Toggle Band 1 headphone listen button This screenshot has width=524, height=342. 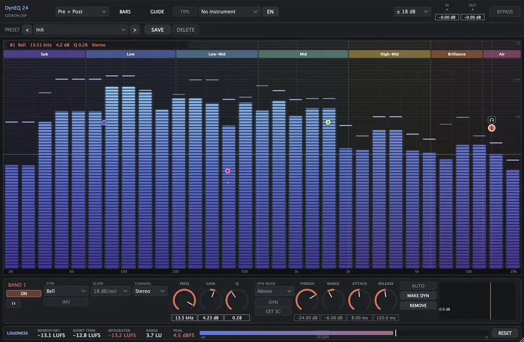pyautogui.click(x=14, y=303)
